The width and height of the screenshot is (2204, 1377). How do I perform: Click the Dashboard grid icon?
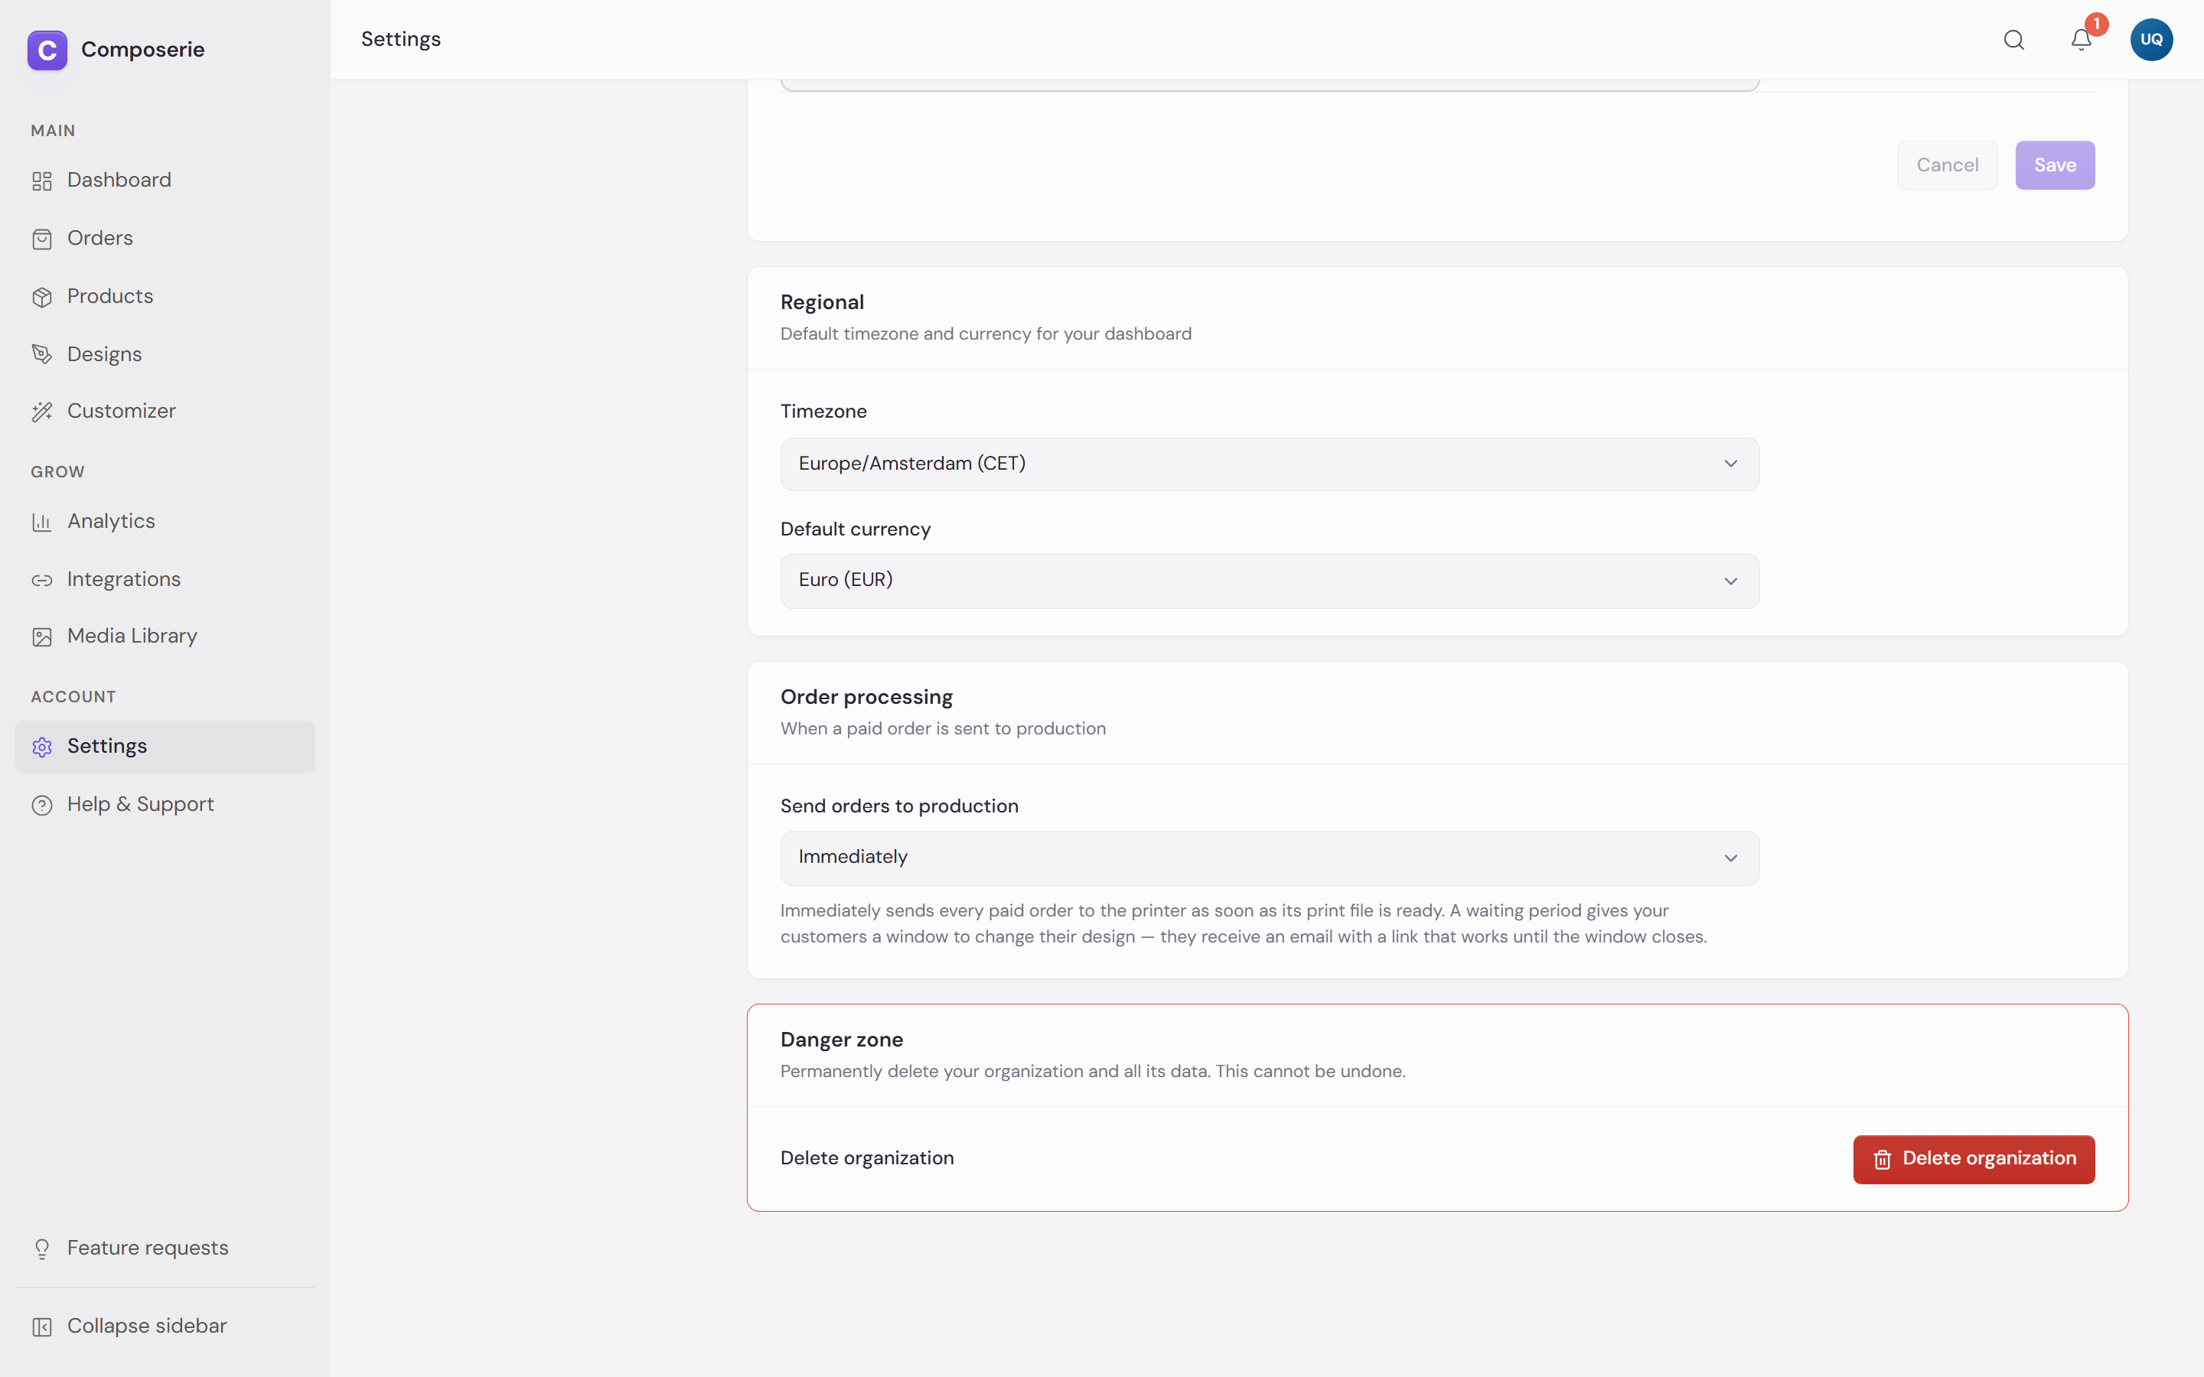[x=42, y=181]
